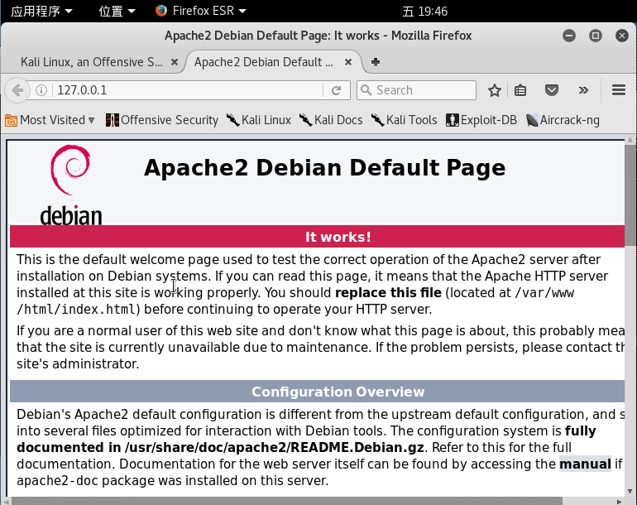Open the Firefox hamburger menu
The image size is (637, 505).
coord(619,90)
